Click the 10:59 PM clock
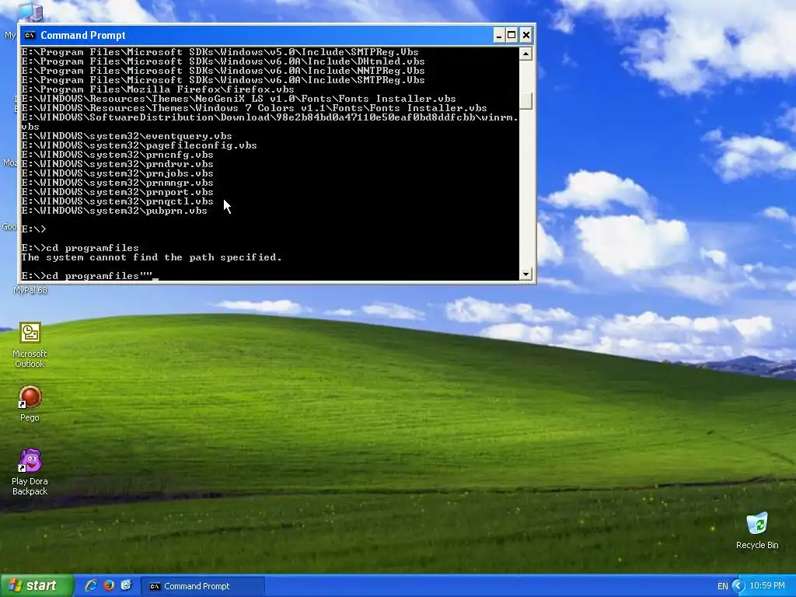 pyautogui.click(x=767, y=586)
